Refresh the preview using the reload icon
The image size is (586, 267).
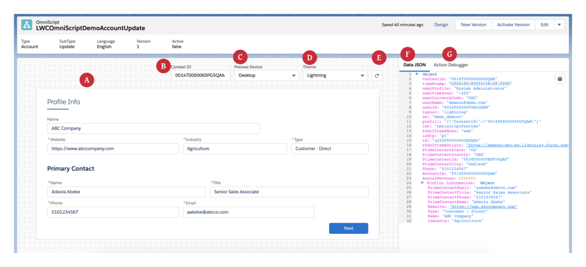click(x=377, y=75)
